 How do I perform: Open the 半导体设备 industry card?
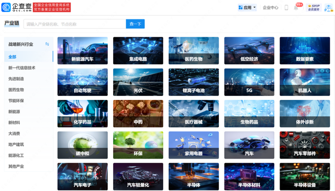305,176
